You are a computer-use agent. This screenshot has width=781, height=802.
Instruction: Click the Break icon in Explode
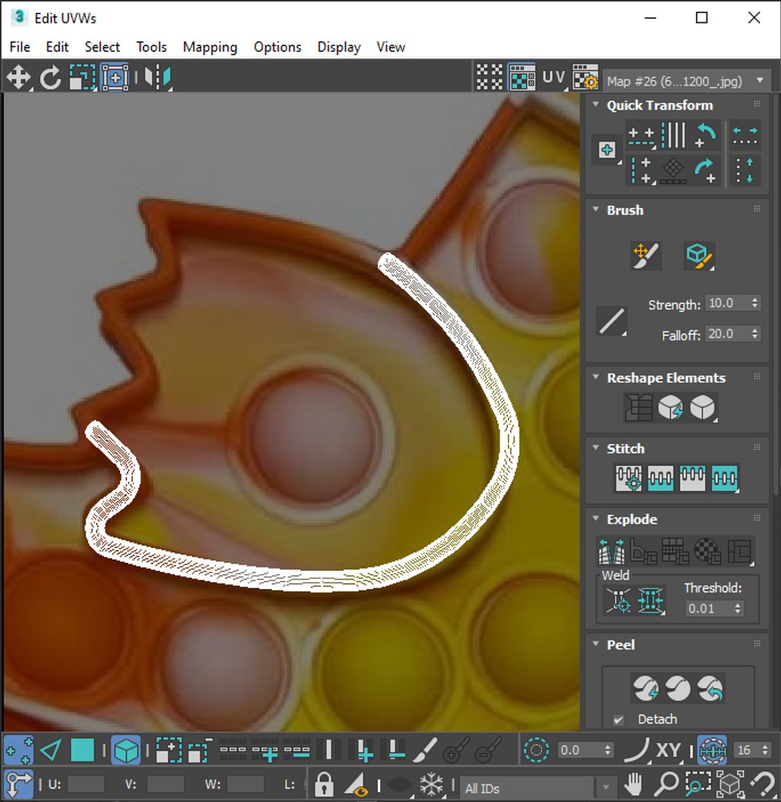[x=611, y=551]
